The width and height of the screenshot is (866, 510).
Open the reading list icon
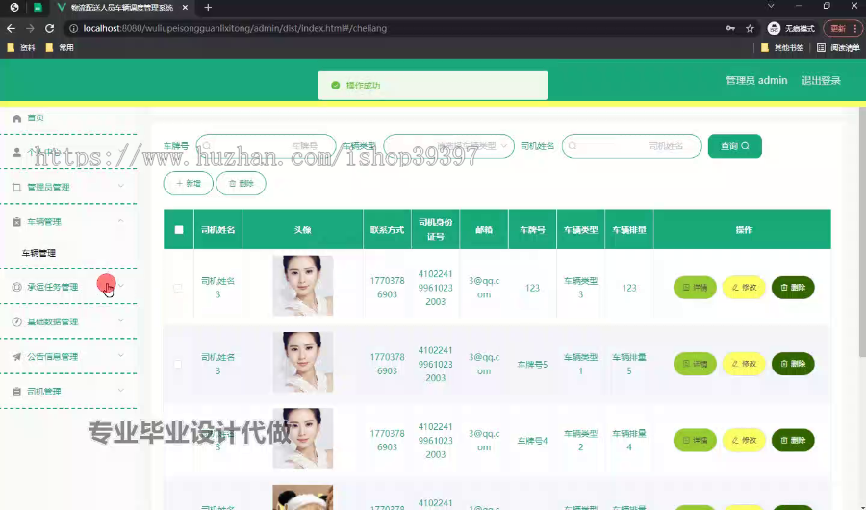click(x=822, y=47)
